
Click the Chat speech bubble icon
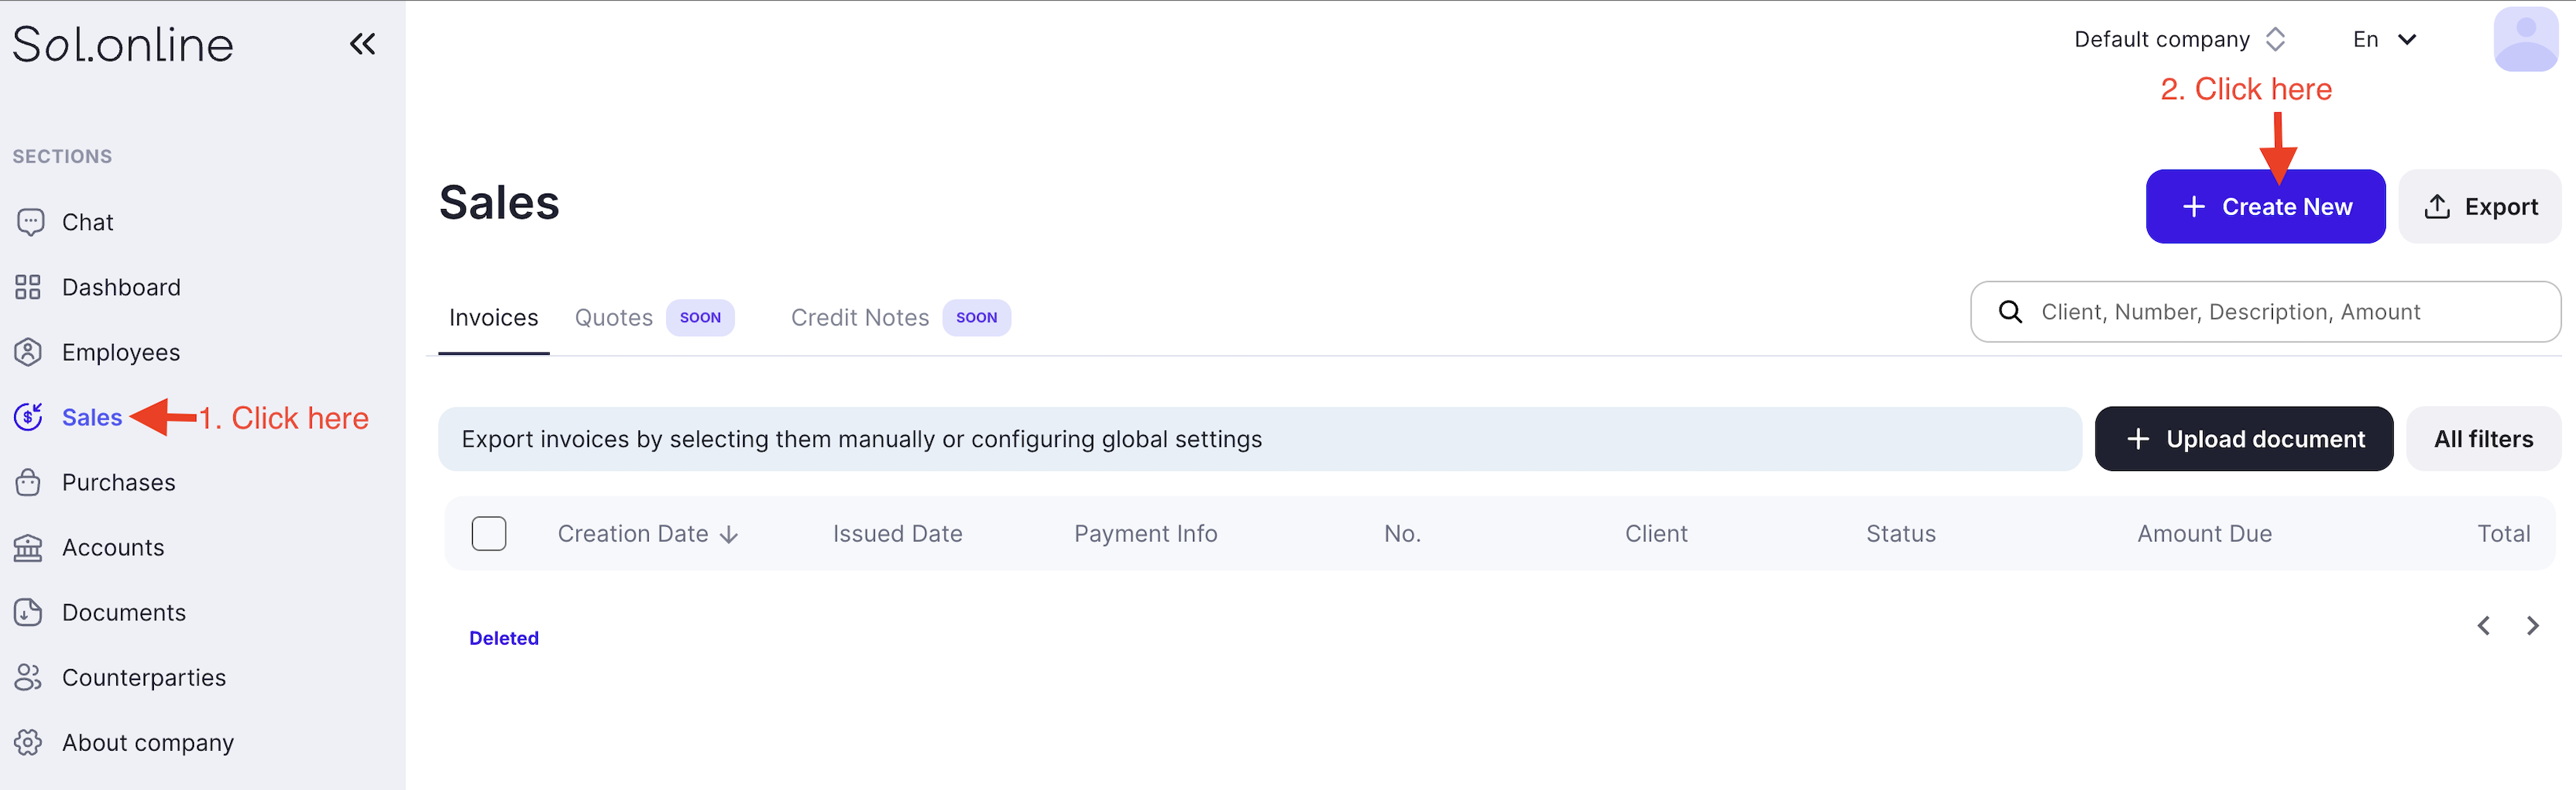(x=30, y=222)
